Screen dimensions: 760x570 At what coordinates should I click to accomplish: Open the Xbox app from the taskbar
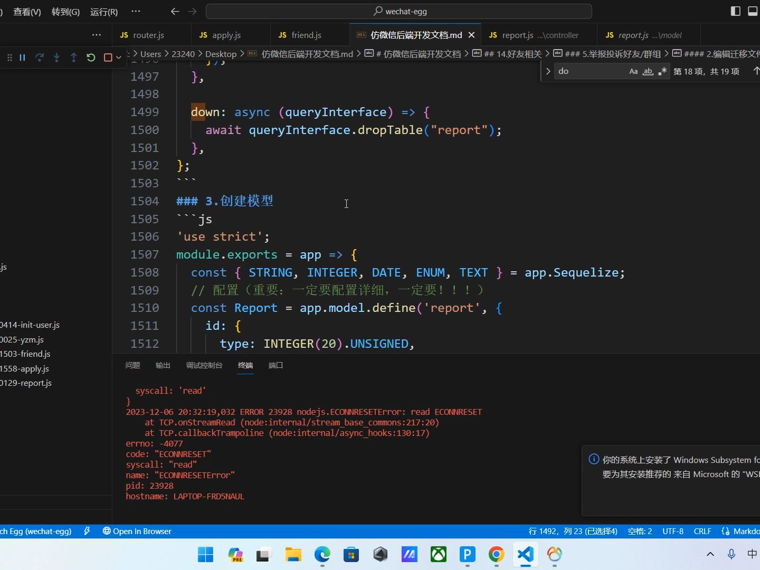click(x=438, y=555)
